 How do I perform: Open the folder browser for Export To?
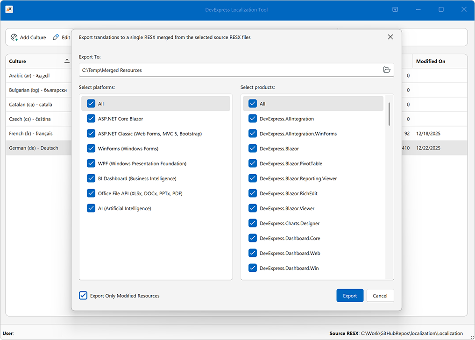[x=387, y=69]
